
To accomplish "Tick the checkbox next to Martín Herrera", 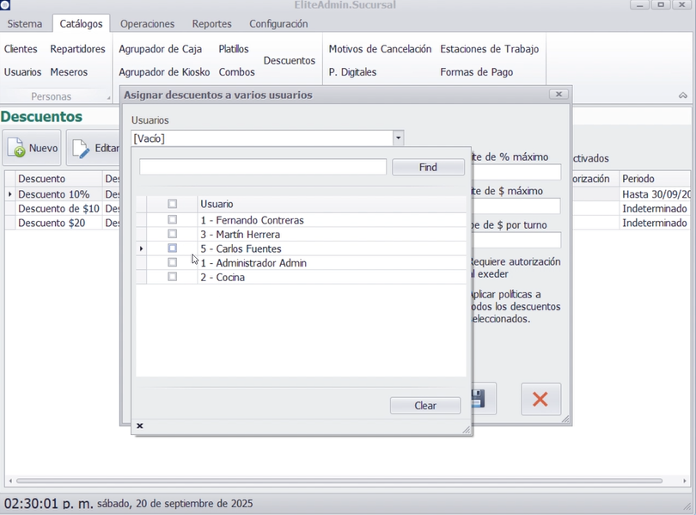I will [x=173, y=234].
